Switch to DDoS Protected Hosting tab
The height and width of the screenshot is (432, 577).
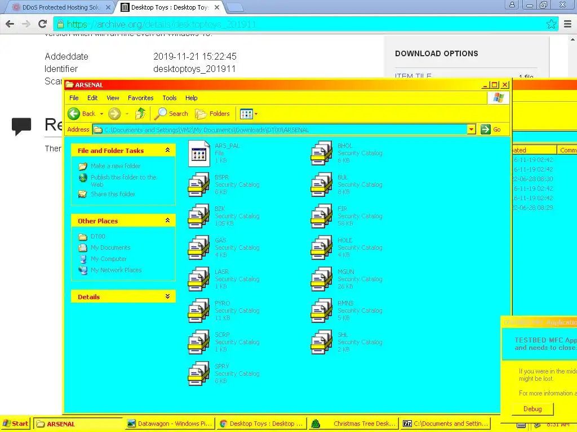coord(61,7)
